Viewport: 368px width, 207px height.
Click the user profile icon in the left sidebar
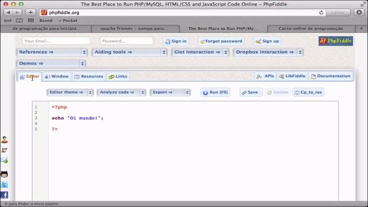pyautogui.click(x=5, y=140)
